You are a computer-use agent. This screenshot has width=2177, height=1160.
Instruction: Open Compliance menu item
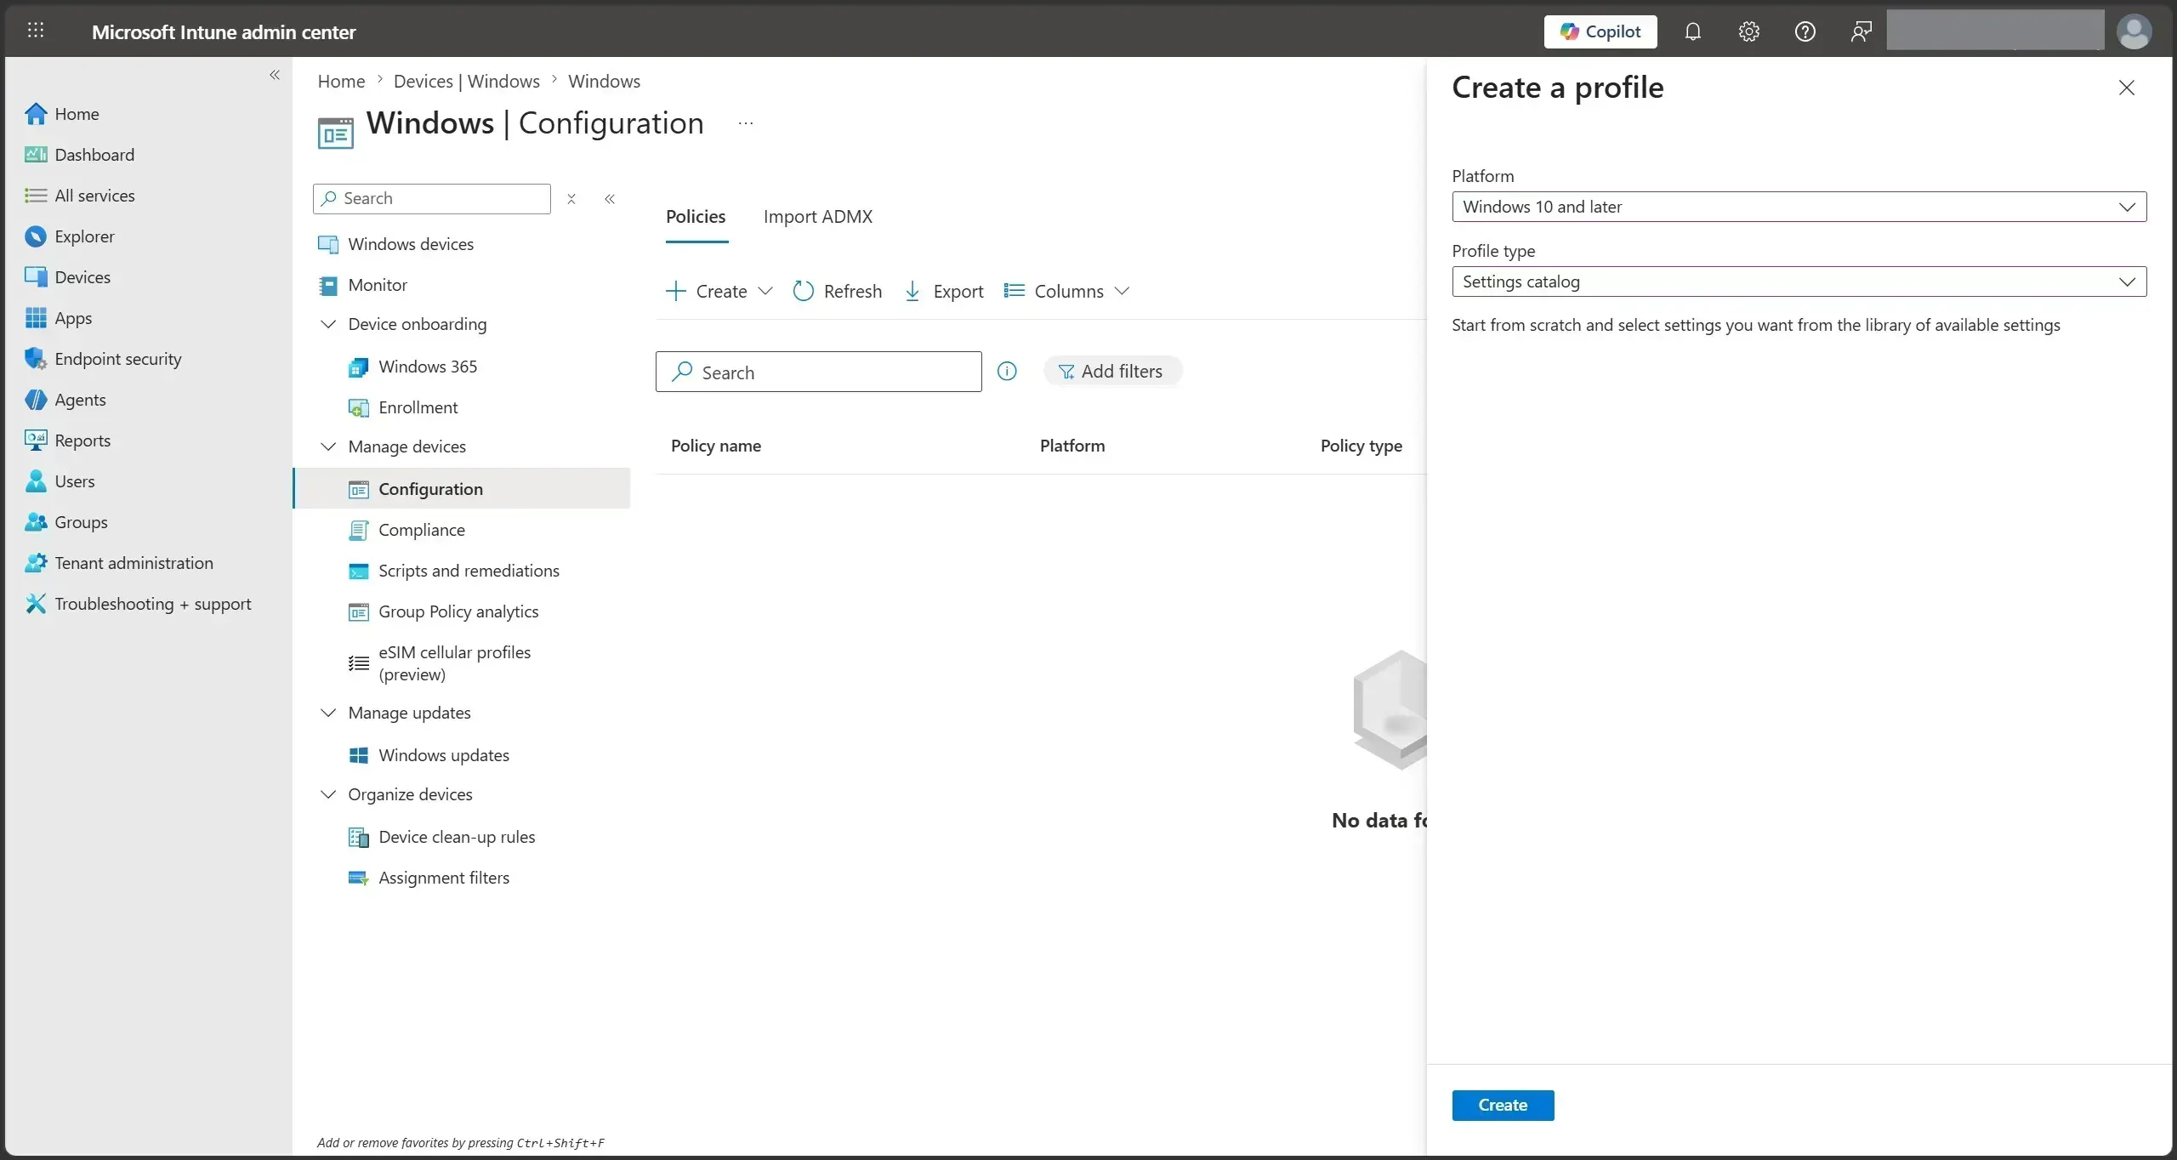(x=421, y=530)
